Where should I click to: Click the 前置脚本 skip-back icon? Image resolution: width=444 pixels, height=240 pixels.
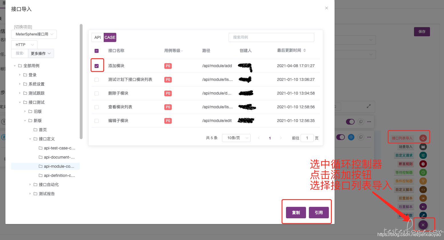(x=423, y=198)
